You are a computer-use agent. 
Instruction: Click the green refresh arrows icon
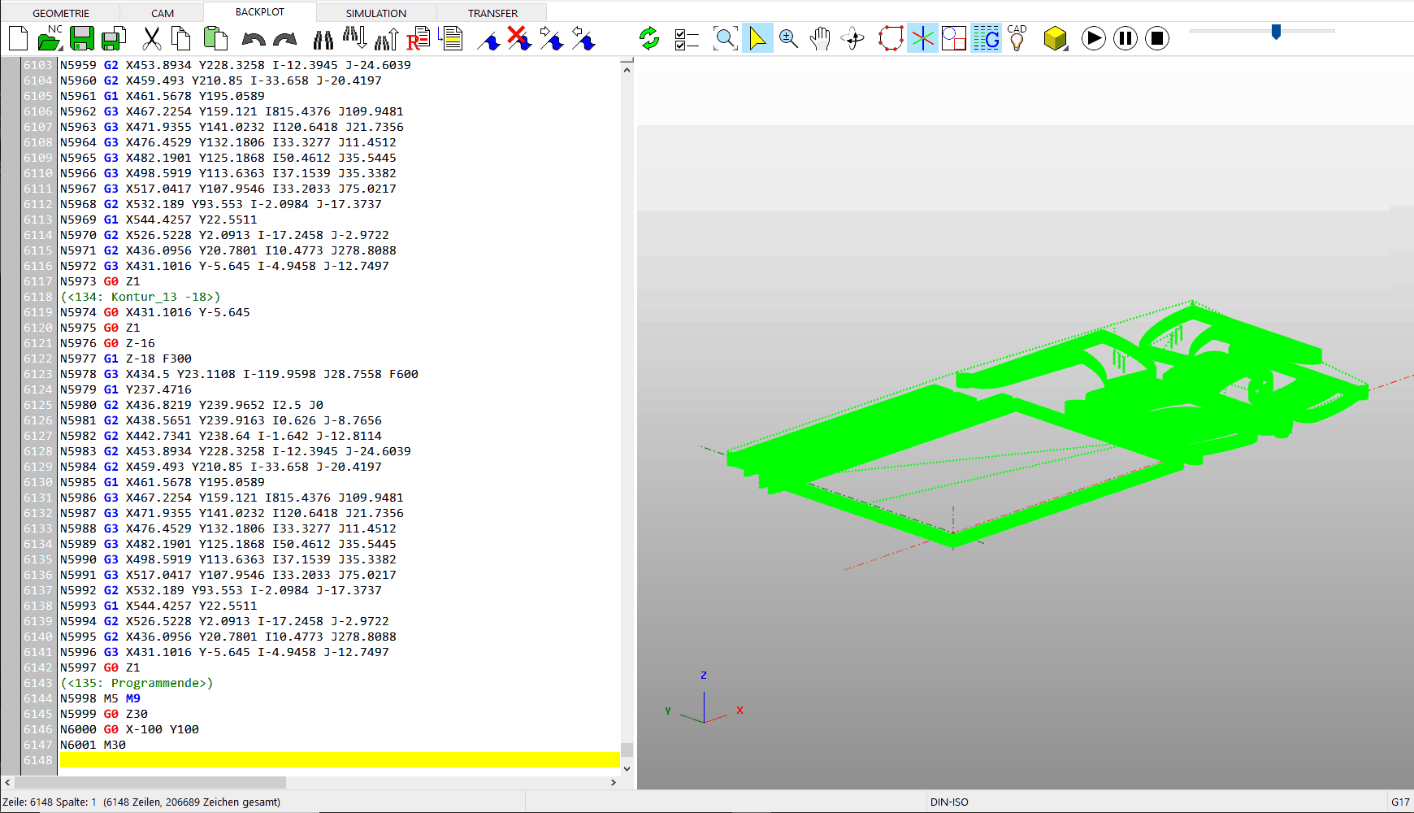tap(648, 38)
